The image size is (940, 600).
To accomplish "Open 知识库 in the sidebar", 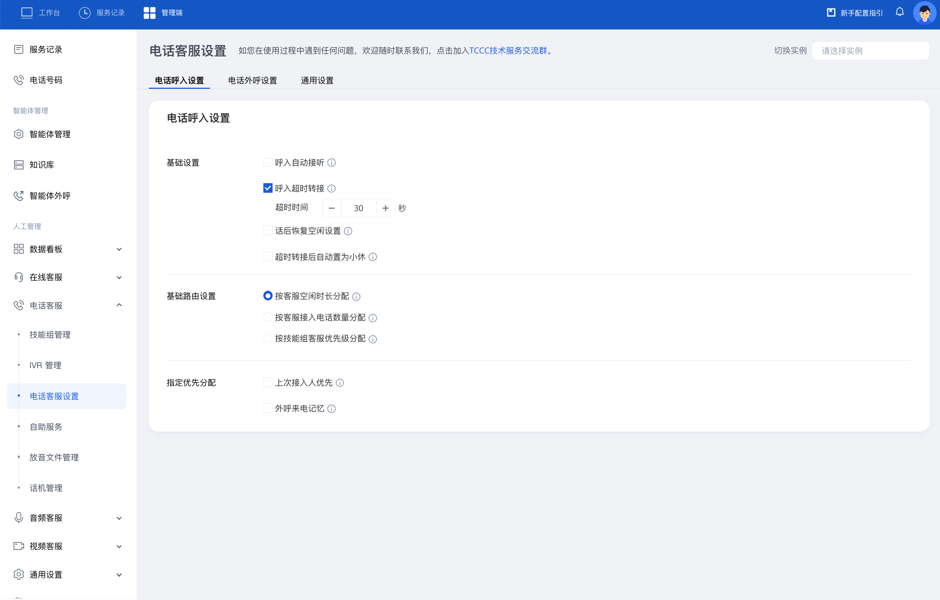I will [x=42, y=165].
